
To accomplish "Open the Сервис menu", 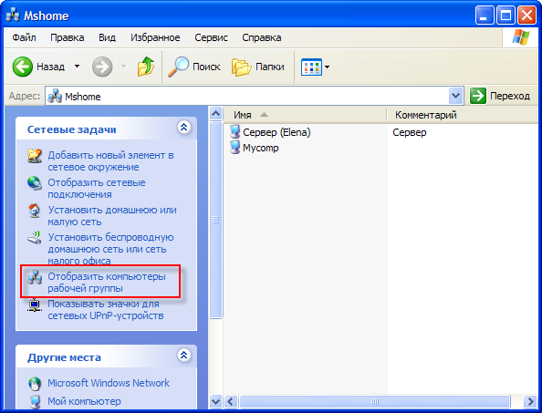I will (x=211, y=37).
